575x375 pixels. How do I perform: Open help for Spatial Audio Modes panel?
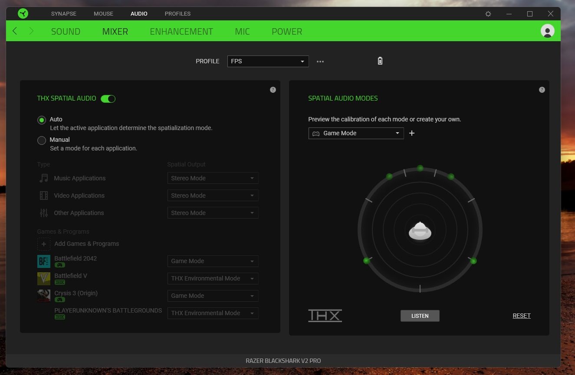(542, 90)
